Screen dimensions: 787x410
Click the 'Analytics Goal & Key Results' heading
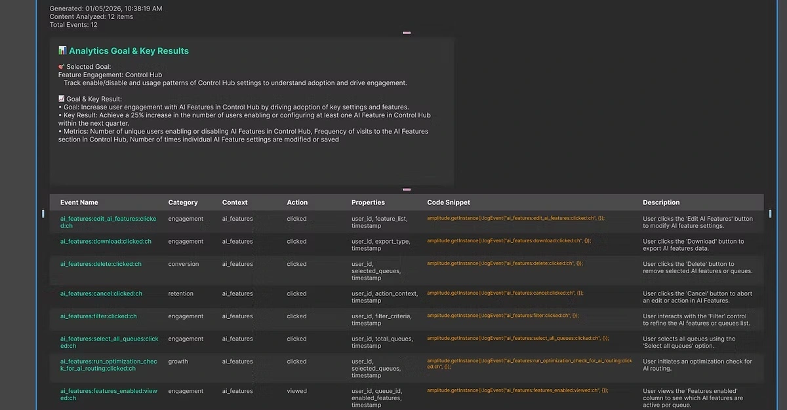129,50
